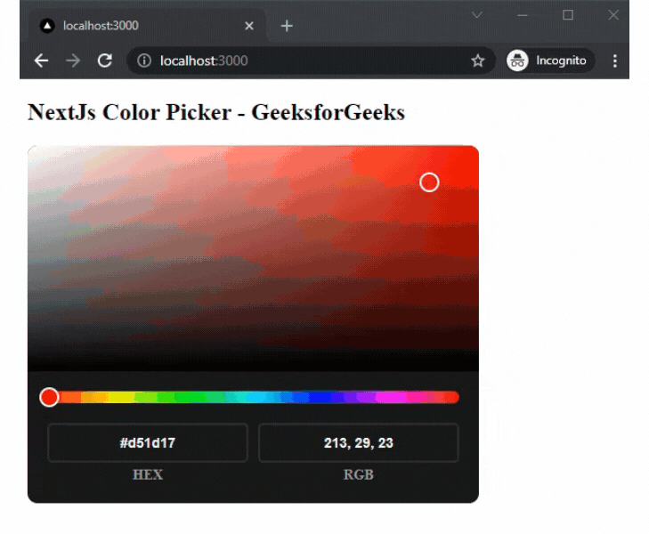Select the localhost:3000 browser tab

point(147,26)
